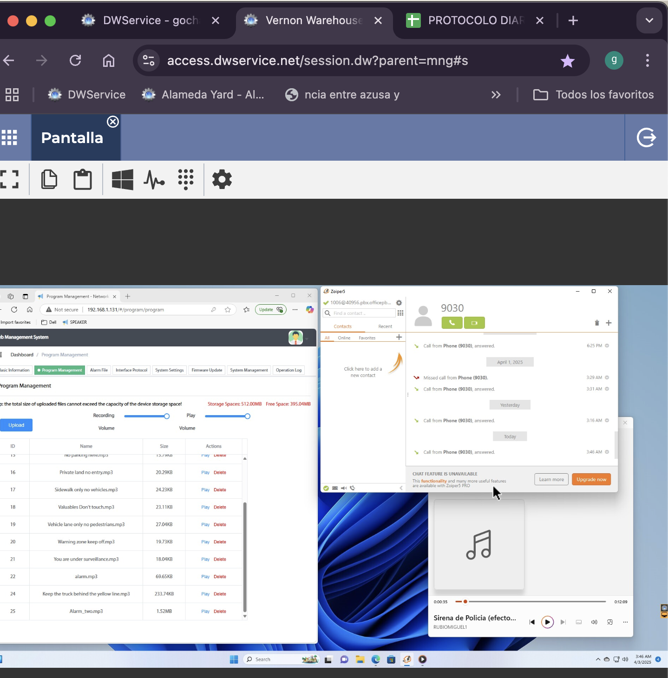This screenshot has width=668, height=678.
Task: Open Microsoft Edge from Windows taskbar
Action: (376, 659)
